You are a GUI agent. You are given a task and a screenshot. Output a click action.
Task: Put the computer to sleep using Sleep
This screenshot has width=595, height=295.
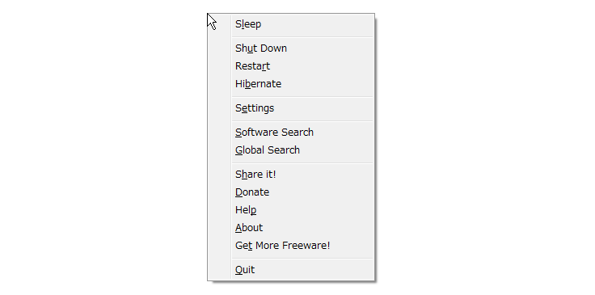click(x=291, y=24)
